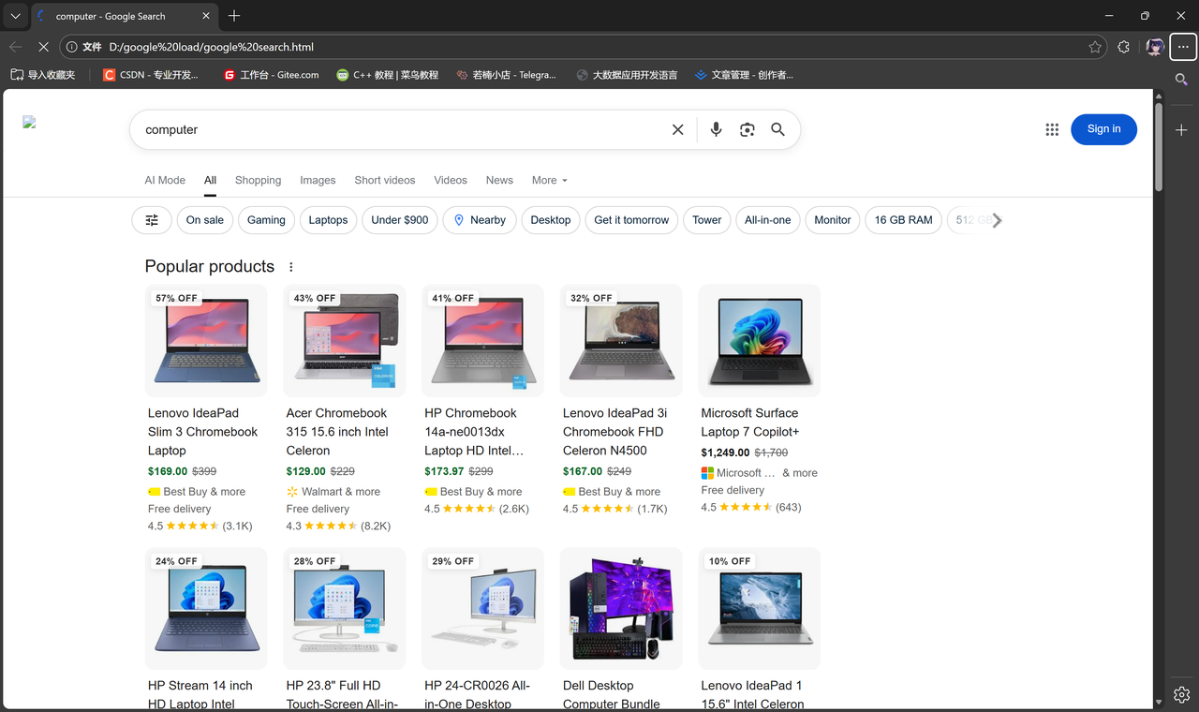Click the magnifier search submit icon
This screenshot has width=1199, height=712.
coord(777,130)
